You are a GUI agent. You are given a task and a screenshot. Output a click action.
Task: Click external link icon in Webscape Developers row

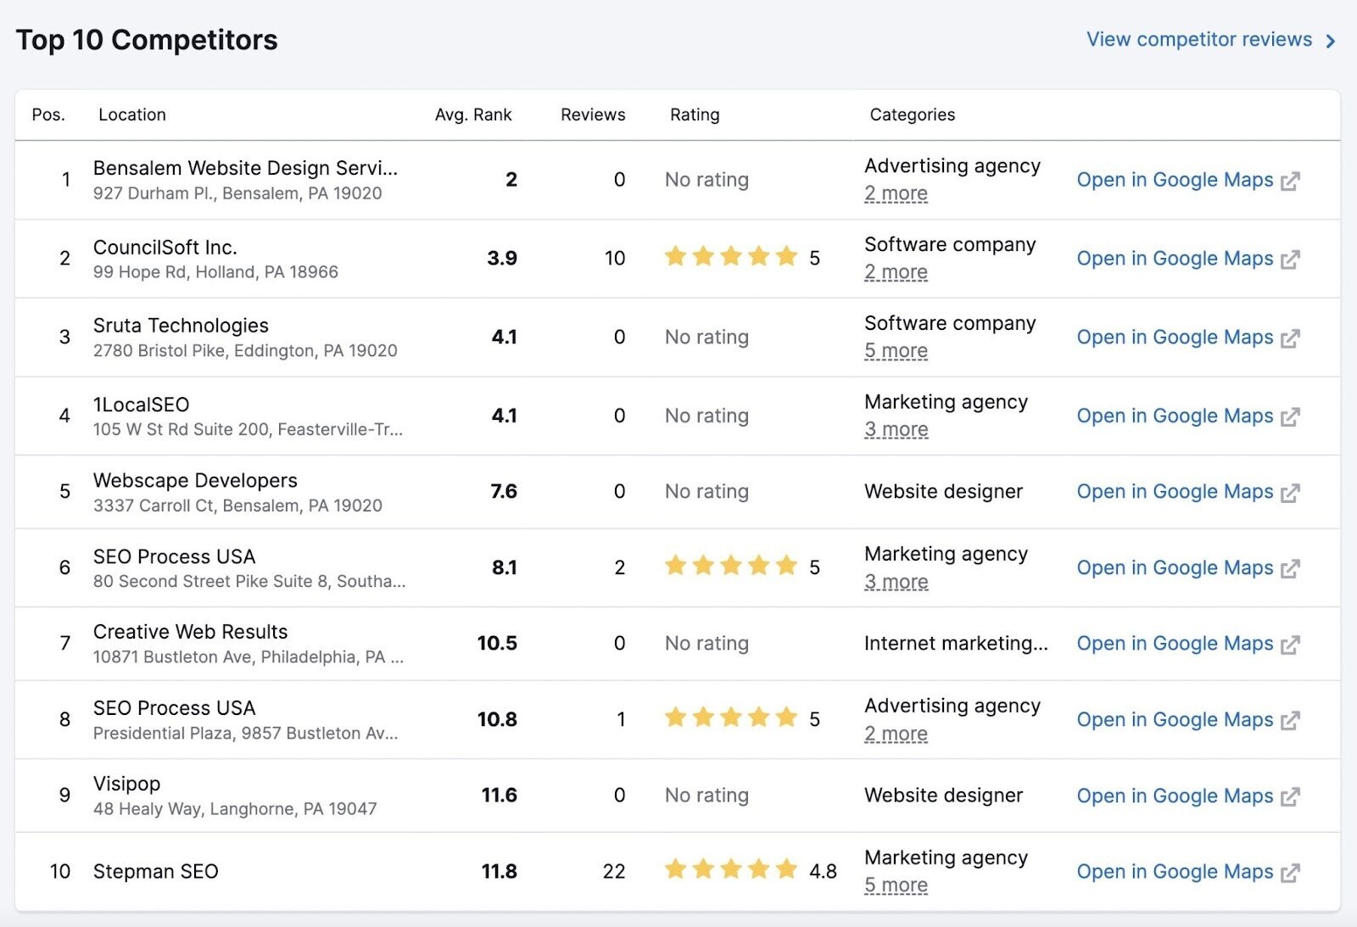click(x=1290, y=493)
